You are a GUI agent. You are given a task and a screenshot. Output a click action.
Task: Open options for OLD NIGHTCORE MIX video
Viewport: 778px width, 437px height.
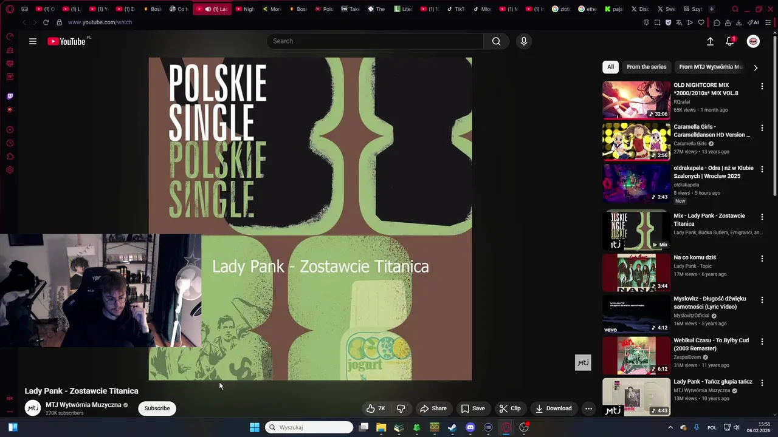(762, 86)
